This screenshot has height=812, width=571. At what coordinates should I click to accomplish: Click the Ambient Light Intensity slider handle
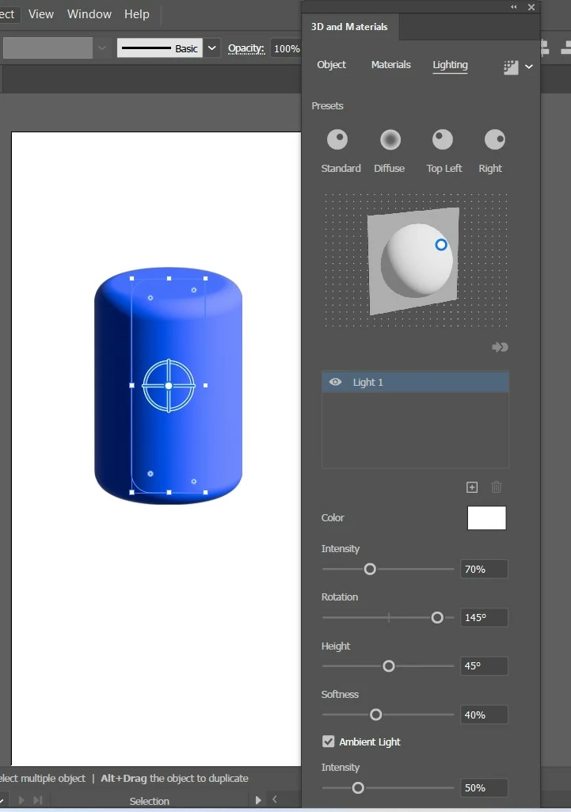[358, 787]
